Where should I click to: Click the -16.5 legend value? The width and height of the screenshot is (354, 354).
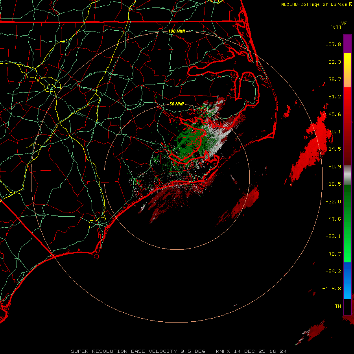pyautogui.click(x=333, y=184)
